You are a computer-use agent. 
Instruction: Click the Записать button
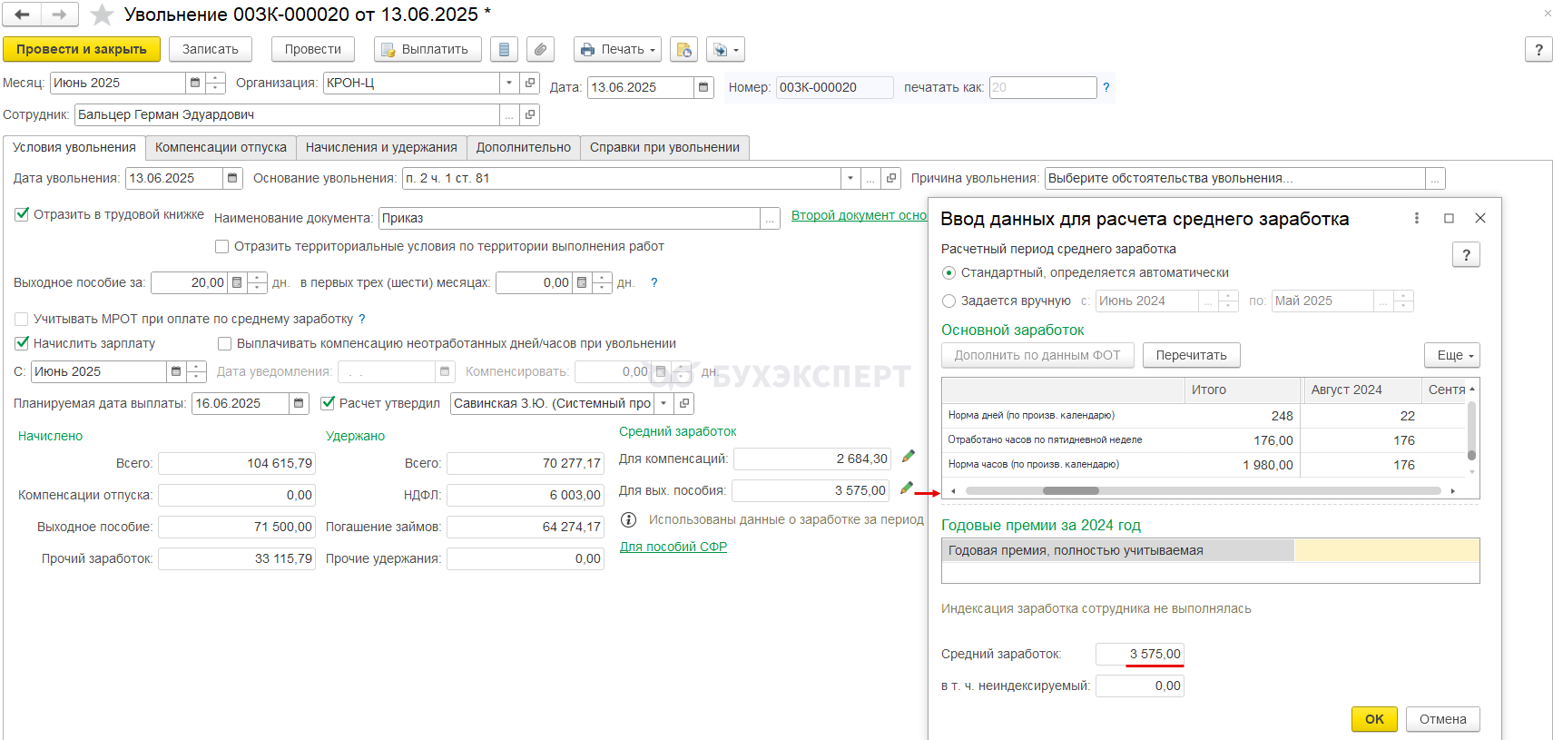tap(211, 49)
